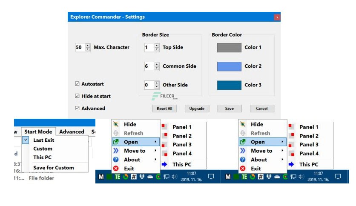Open the Start Mode menu tab
Screen dimensions: 356x206
pyautogui.click(x=38, y=132)
